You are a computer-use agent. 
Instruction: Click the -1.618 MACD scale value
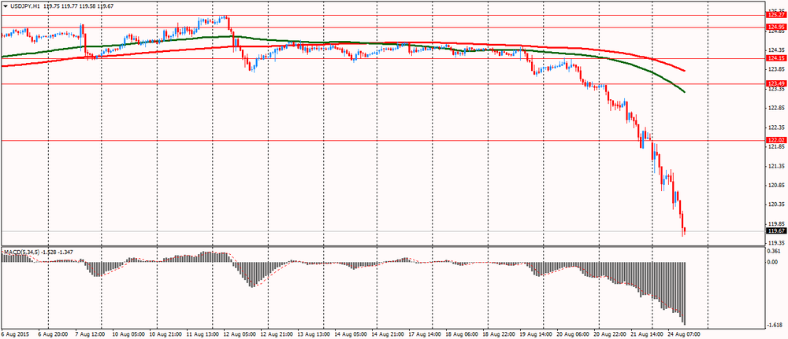tap(776, 324)
